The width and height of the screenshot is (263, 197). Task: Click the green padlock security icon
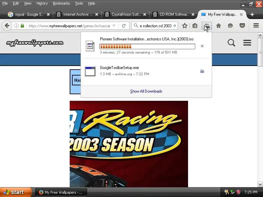click(22, 26)
